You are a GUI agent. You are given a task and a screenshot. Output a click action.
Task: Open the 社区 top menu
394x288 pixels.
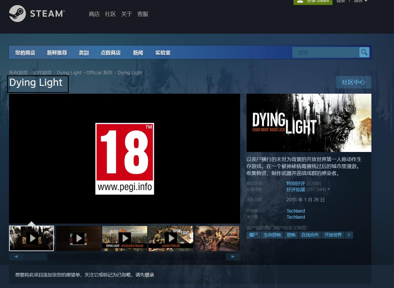point(110,14)
